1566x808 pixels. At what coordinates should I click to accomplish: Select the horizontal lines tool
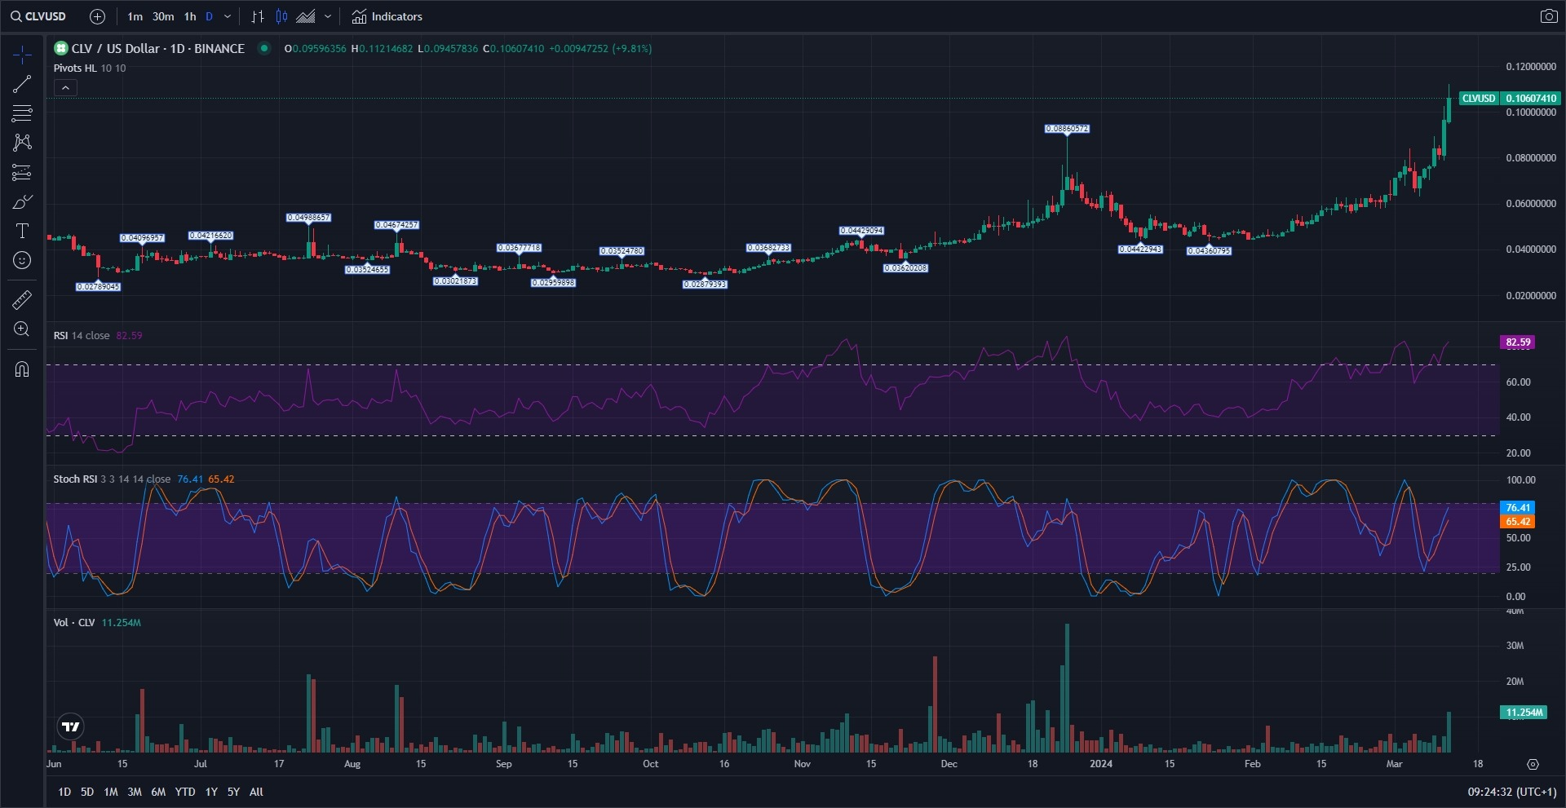[22, 113]
